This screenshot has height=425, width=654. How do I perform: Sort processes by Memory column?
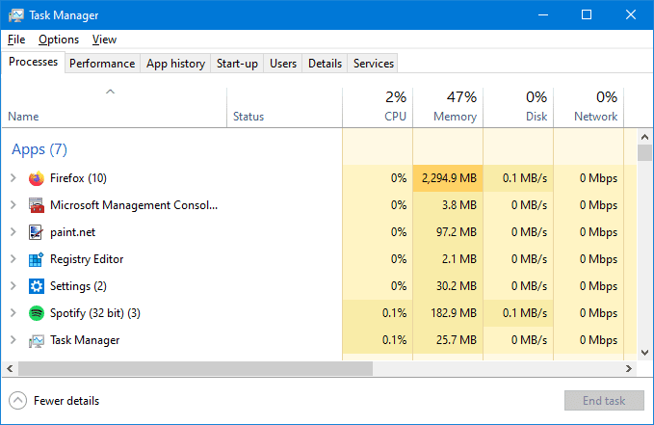pos(448,108)
